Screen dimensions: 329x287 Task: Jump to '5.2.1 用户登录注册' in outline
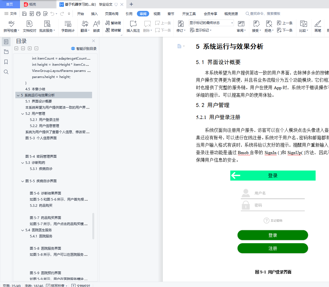[45, 120]
